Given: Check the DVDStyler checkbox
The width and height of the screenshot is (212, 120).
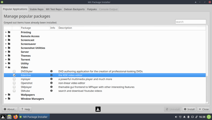Looking at the screenshot, I should (x=14, y=71).
